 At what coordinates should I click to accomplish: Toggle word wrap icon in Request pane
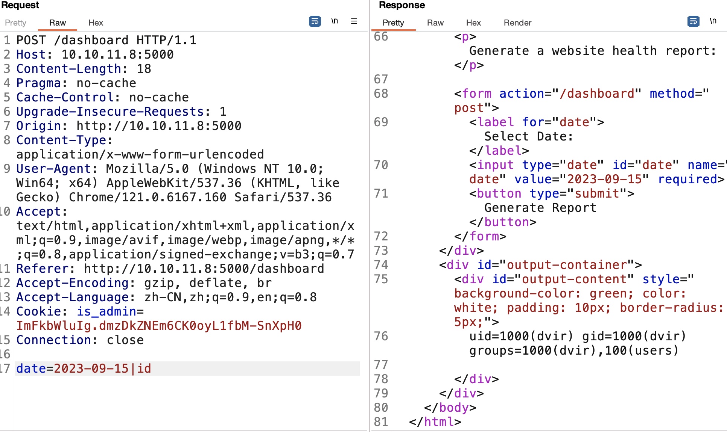click(315, 21)
